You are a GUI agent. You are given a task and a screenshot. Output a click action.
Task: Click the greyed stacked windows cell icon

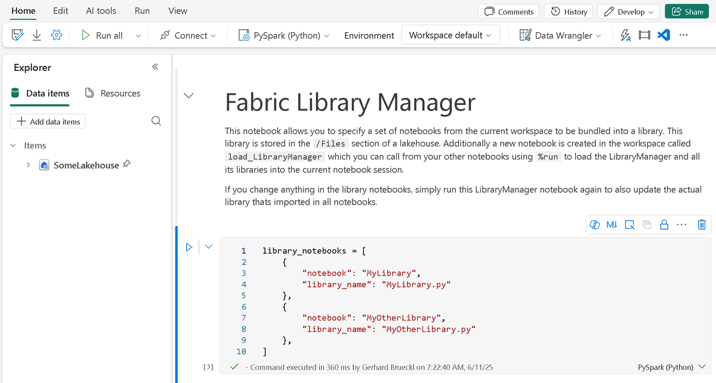647,225
